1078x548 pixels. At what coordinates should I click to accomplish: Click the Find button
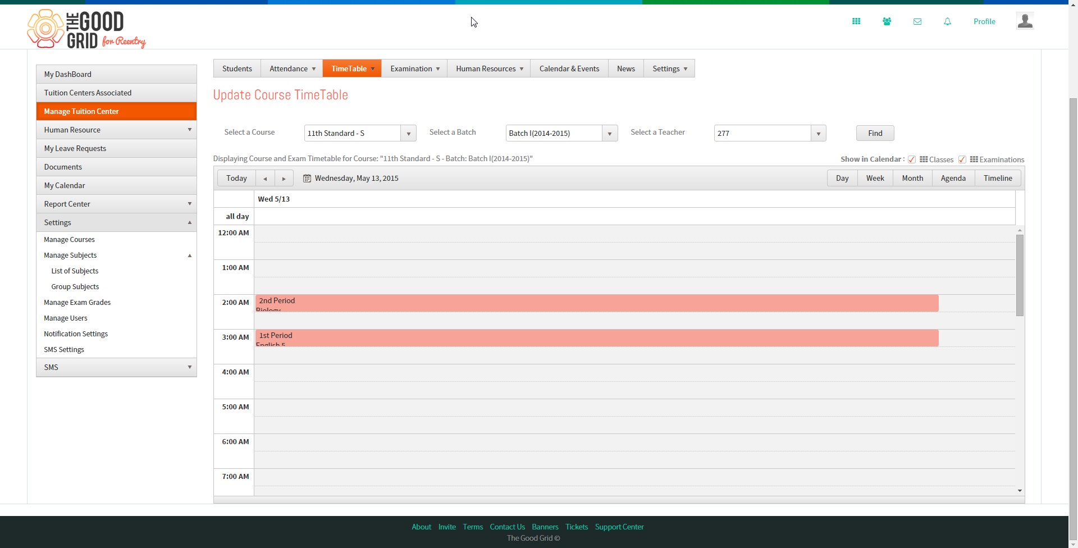875,133
